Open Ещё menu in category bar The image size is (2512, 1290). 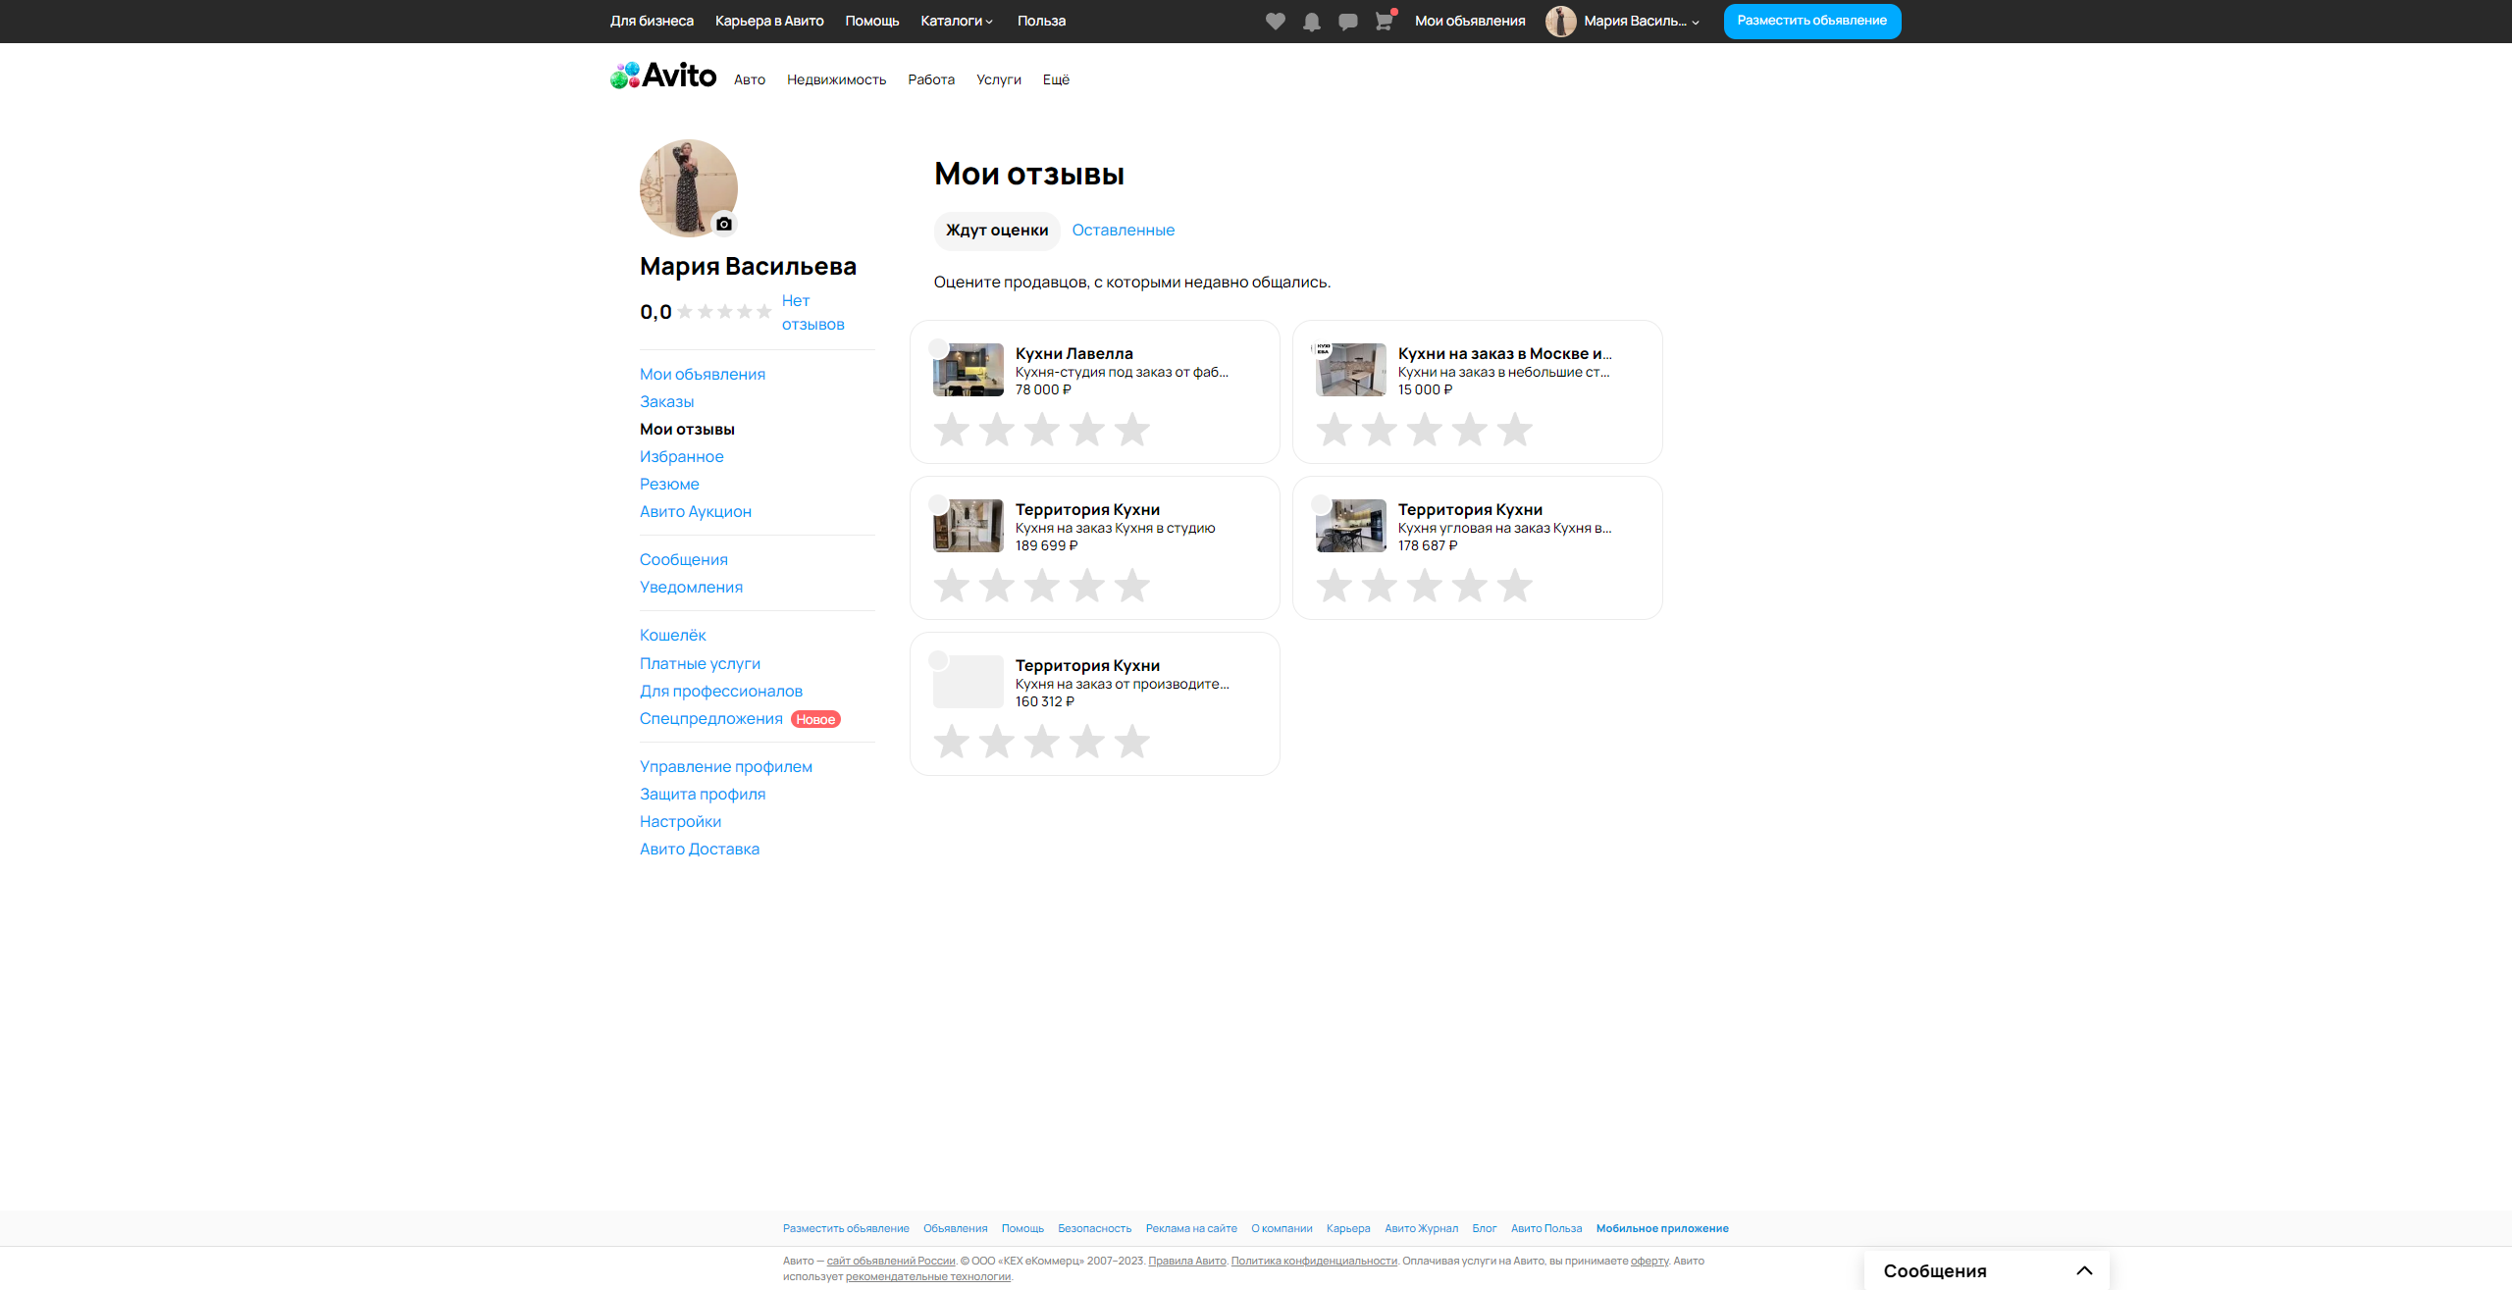(x=1056, y=79)
